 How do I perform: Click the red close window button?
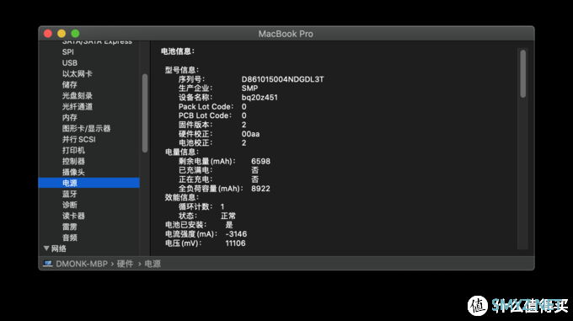click(48, 34)
